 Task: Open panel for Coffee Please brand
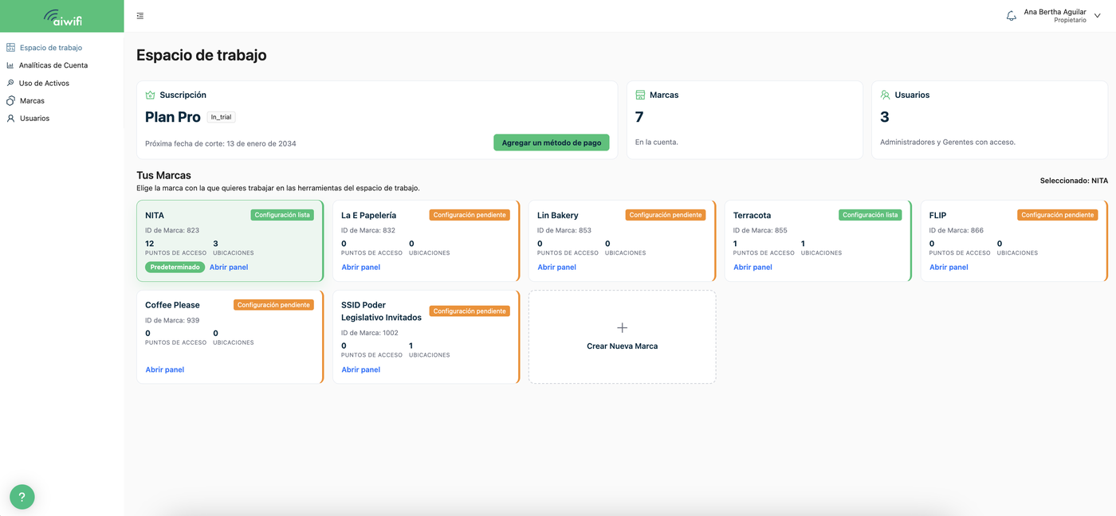pos(164,369)
